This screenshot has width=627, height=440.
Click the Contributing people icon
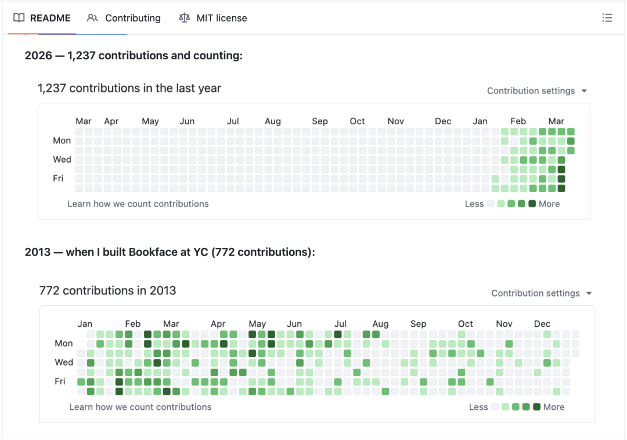(x=92, y=18)
